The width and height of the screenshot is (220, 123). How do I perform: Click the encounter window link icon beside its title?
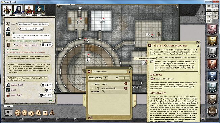[x=89, y=72]
